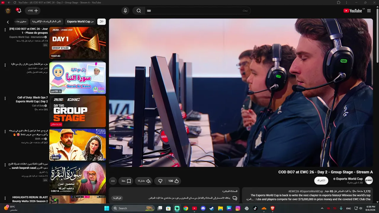379x213 pixels.
Task: Save the video to a playlist
Action: pyautogui.click(x=126, y=181)
